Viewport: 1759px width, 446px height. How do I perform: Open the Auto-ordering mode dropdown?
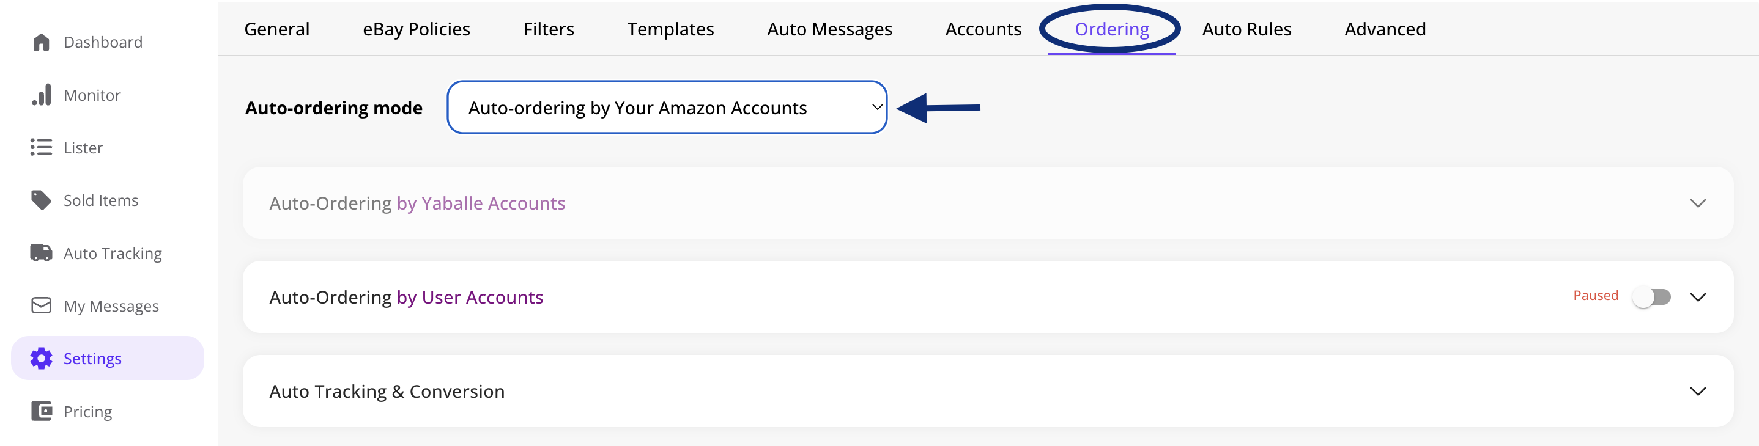click(x=667, y=108)
